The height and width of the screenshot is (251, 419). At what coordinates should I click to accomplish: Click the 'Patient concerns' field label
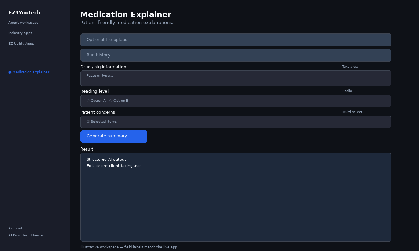point(97,112)
